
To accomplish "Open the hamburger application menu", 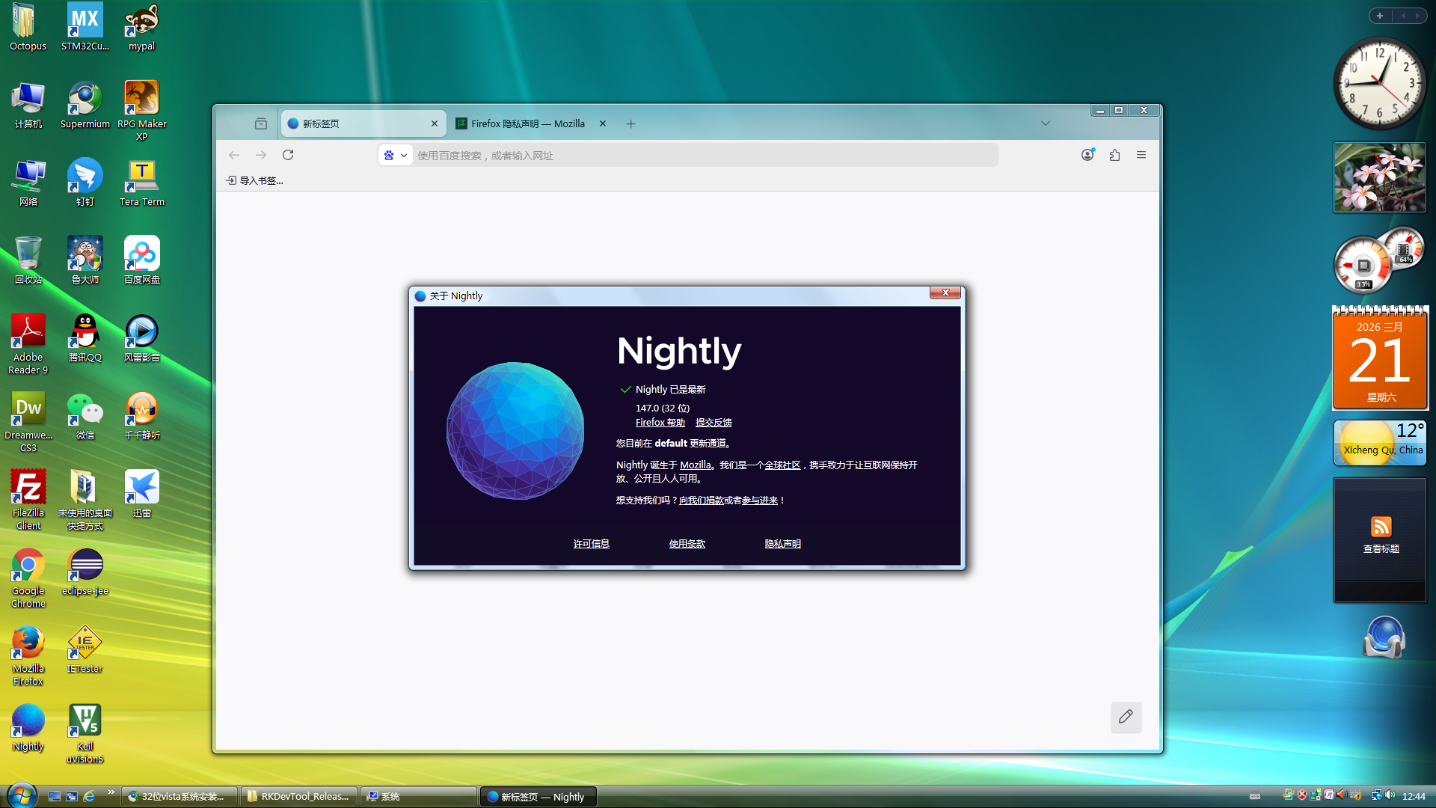I will (x=1141, y=155).
